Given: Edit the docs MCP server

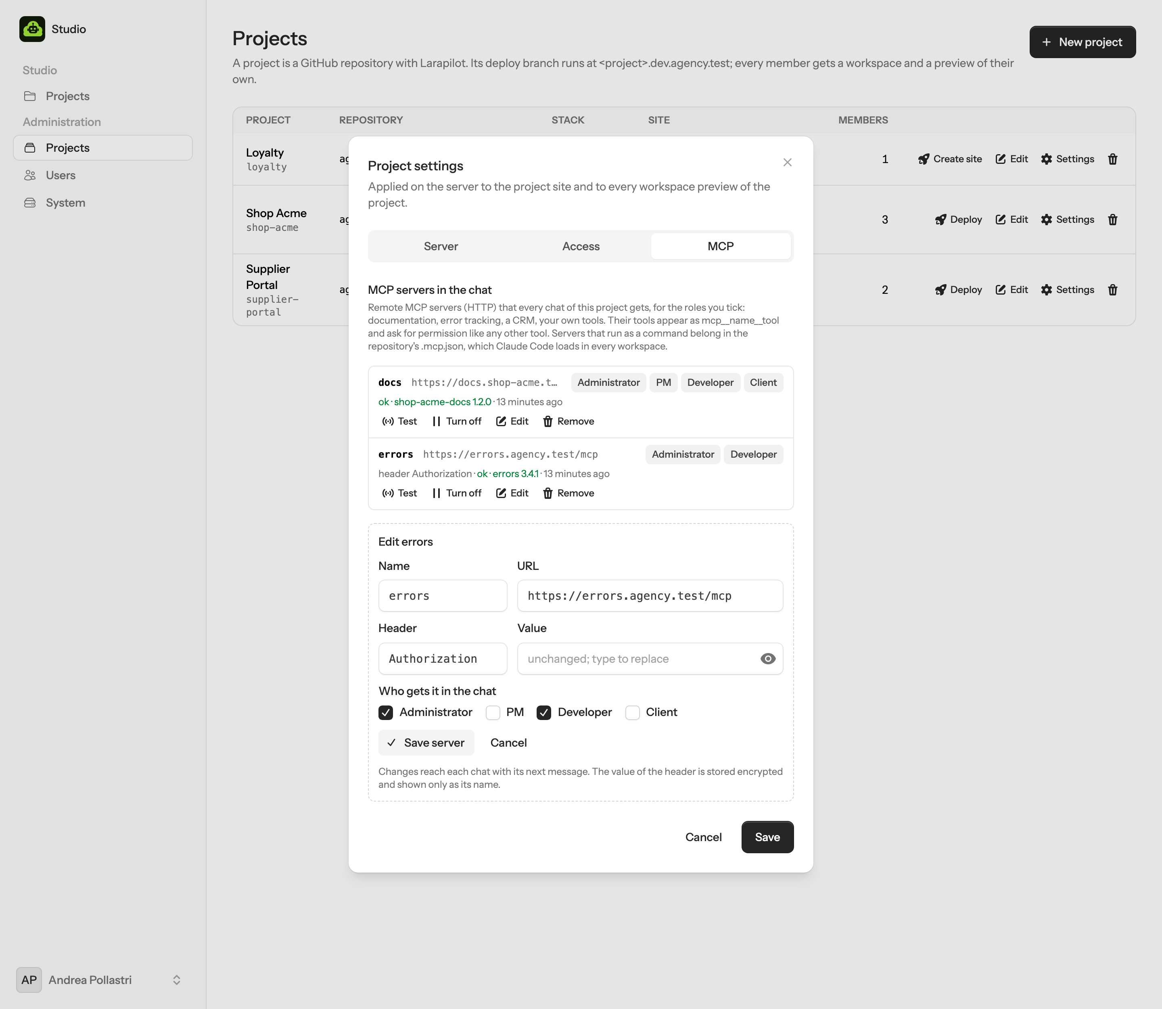Looking at the screenshot, I should click(x=512, y=421).
